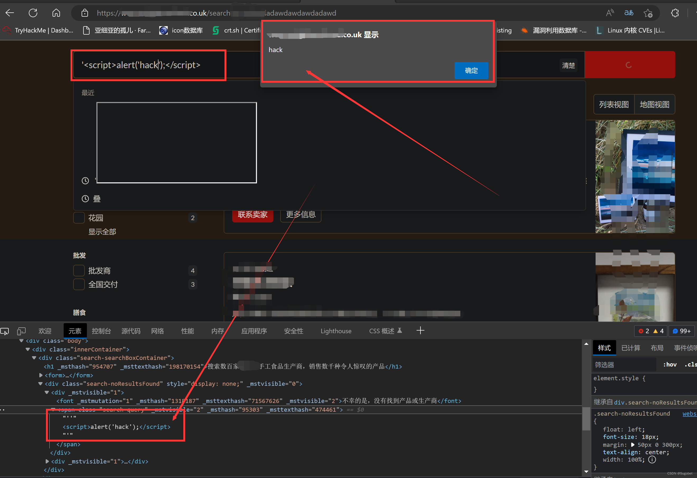Toggle the :hov element state button
This screenshot has width=697, height=478.
tap(670, 365)
